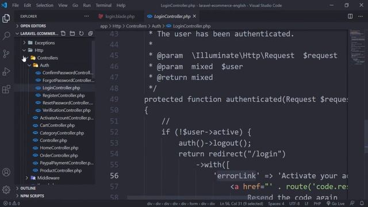Open the Terminal menu
Screen dimensions: 368x207
(103, 5)
